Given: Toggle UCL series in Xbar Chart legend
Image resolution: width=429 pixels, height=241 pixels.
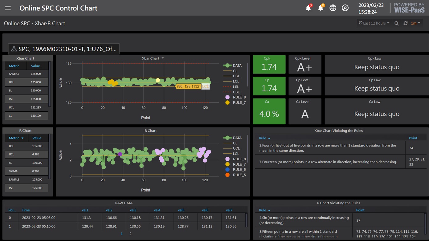Looking at the screenshot, I should click(231, 76).
